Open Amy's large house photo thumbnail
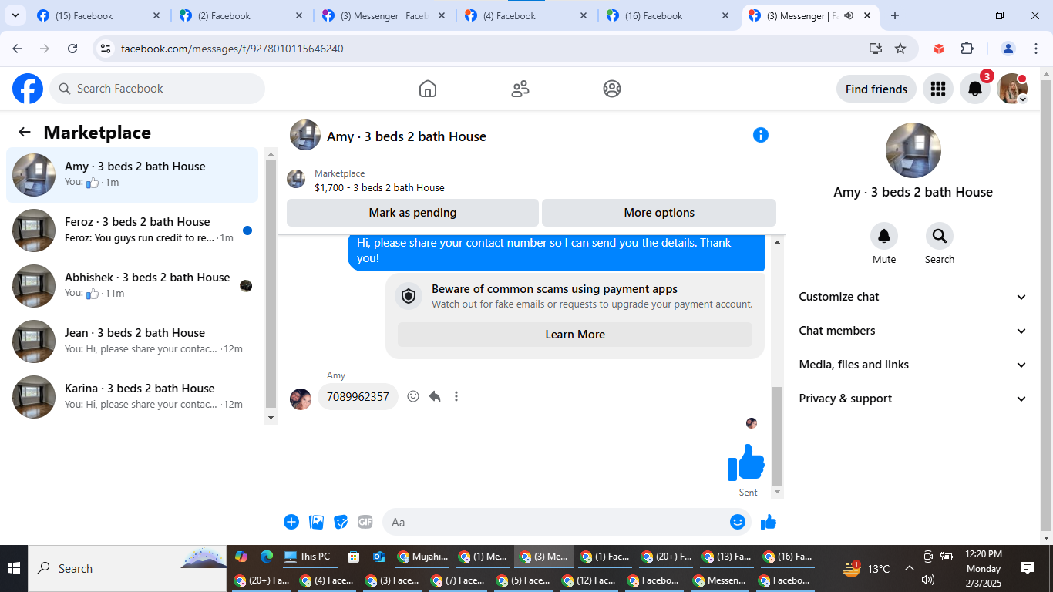The height and width of the screenshot is (592, 1053). pyautogui.click(x=913, y=150)
